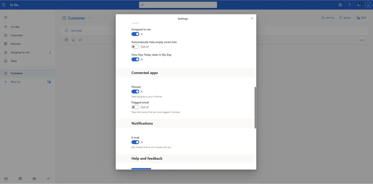Open People icon in bottom bar
Screen dimensions: 373x184
tap(34, 179)
